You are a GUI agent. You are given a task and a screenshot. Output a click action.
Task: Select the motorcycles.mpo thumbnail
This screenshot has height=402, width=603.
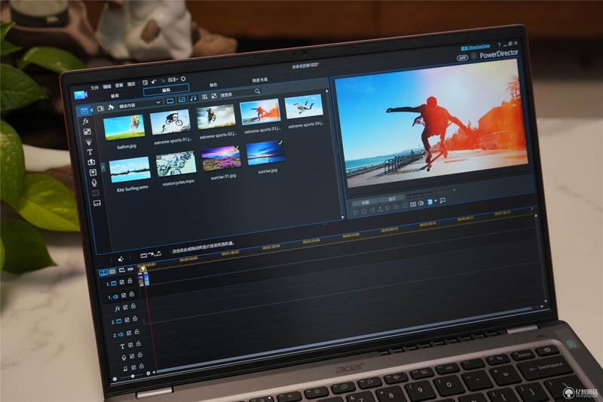tap(176, 164)
